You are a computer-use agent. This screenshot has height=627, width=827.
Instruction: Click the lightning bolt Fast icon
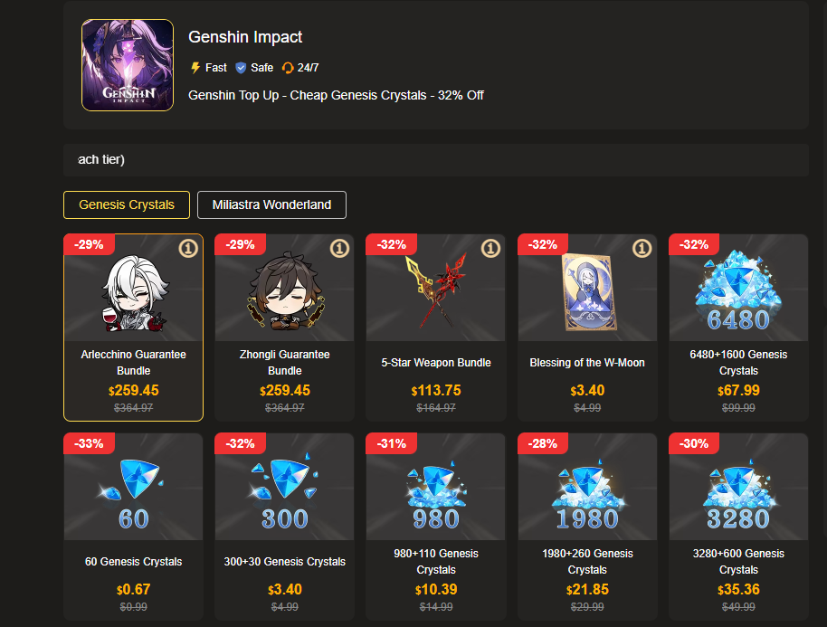[195, 68]
